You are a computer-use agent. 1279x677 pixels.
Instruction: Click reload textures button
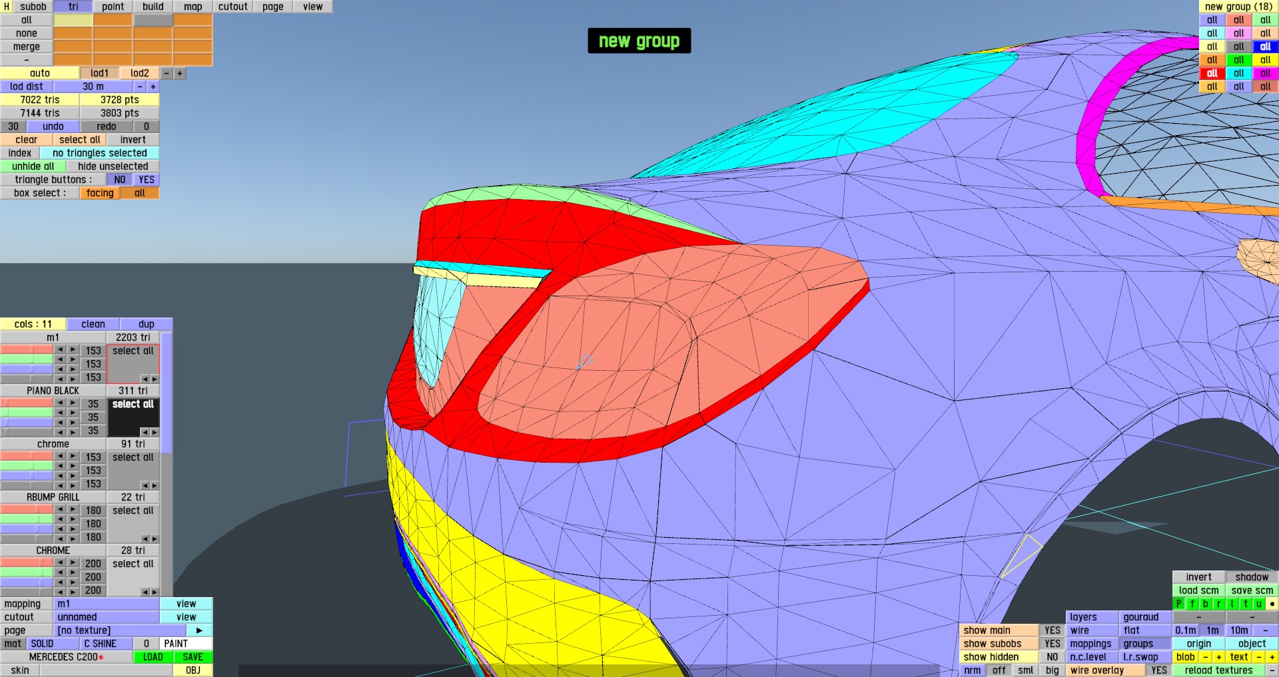pyautogui.click(x=1219, y=670)
